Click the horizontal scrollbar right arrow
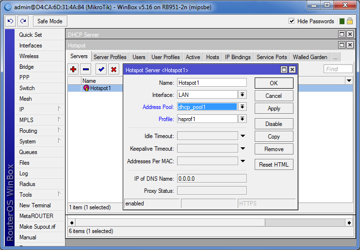 [349, 223]
